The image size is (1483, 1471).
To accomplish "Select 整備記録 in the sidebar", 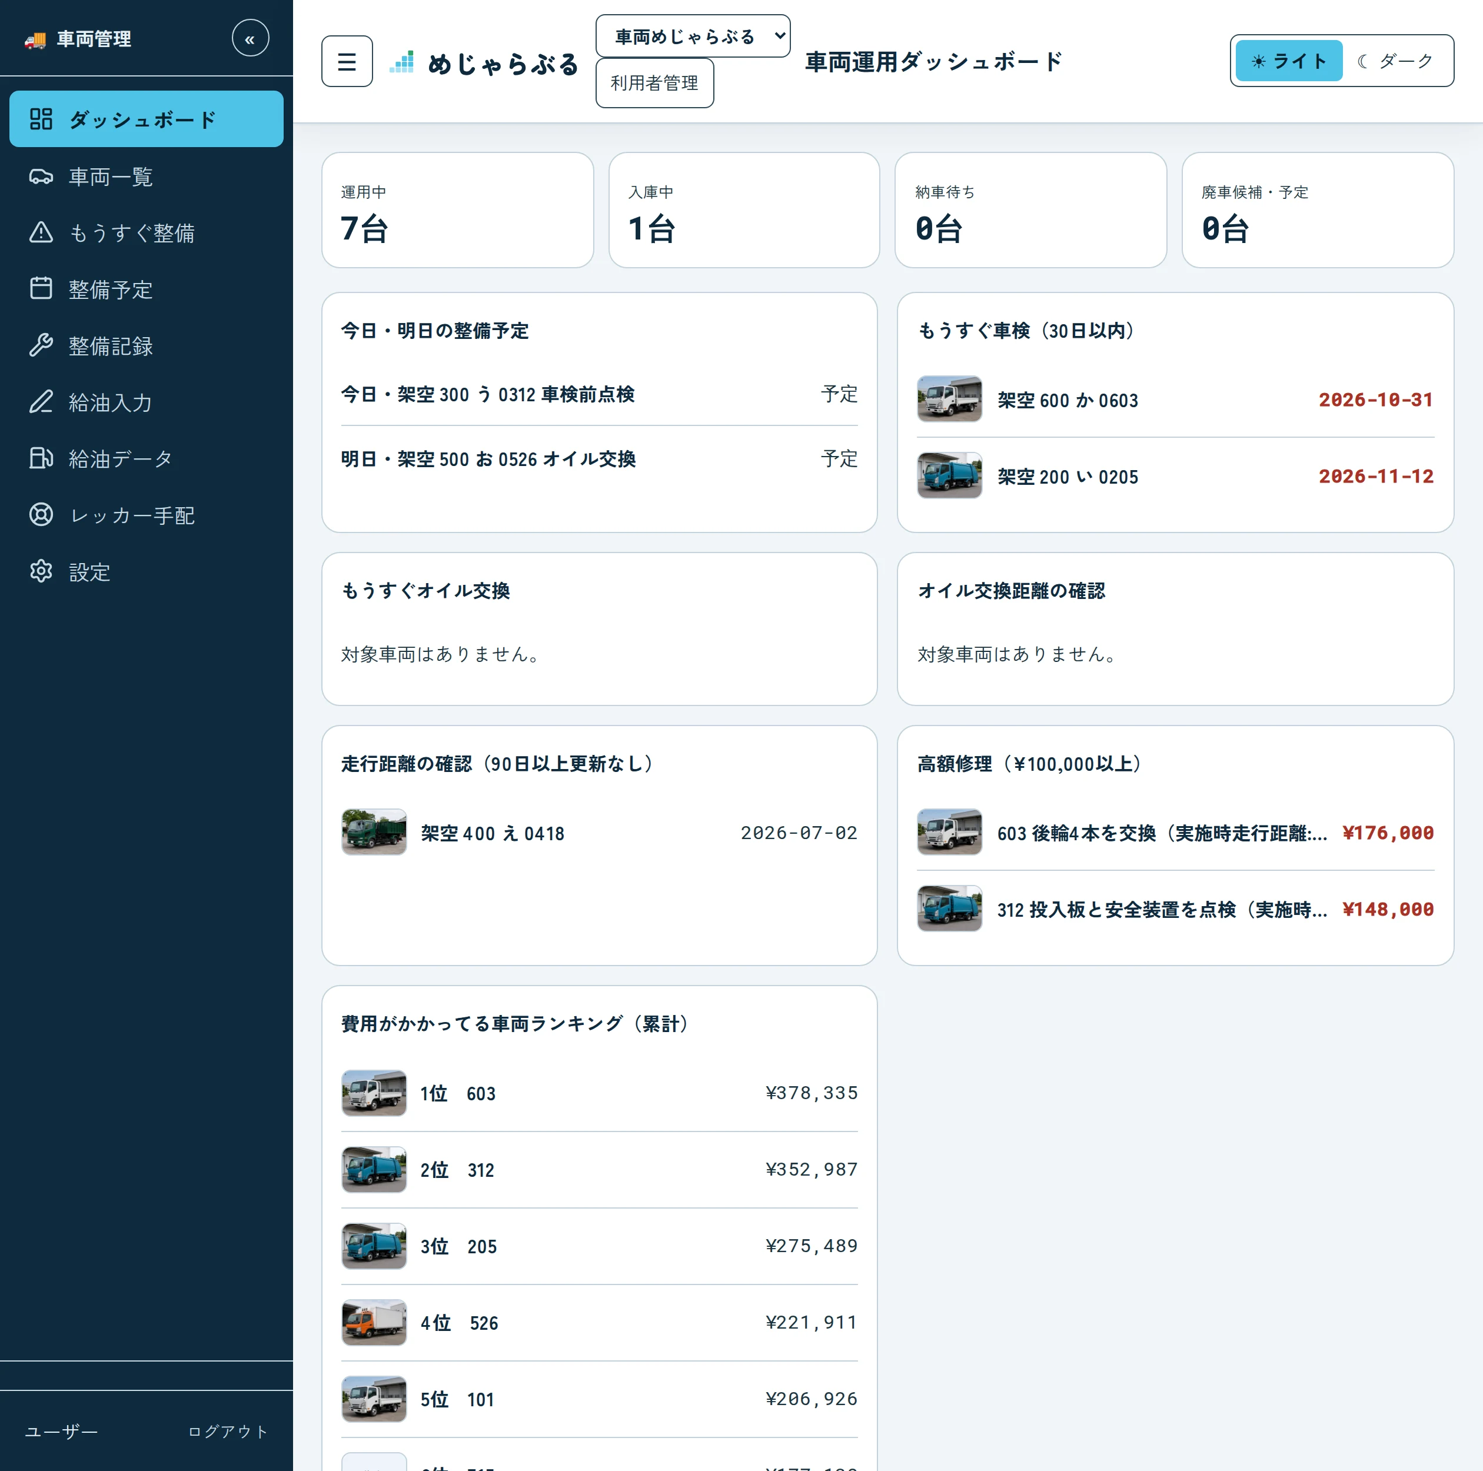I will pos(147,345).
